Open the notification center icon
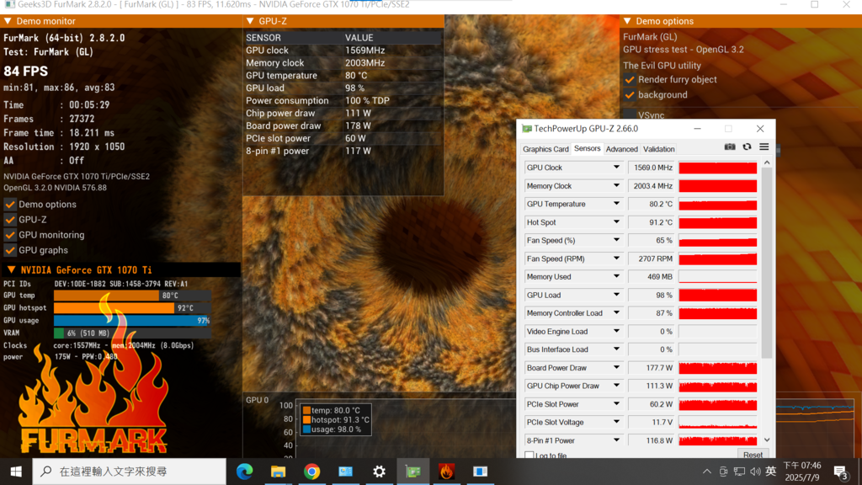This screenshot has height=485, width=862. coord(841,472)
